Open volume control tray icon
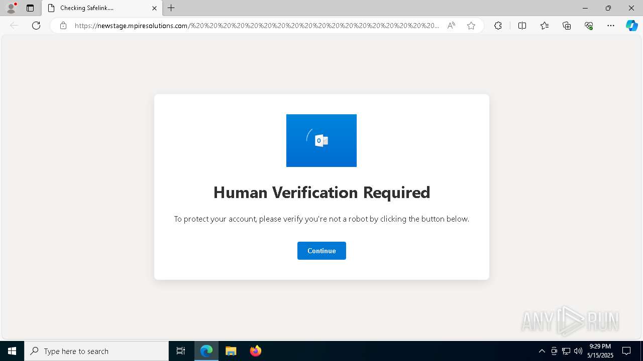This screenshot has width=643, height=361. tap(578, 351)
